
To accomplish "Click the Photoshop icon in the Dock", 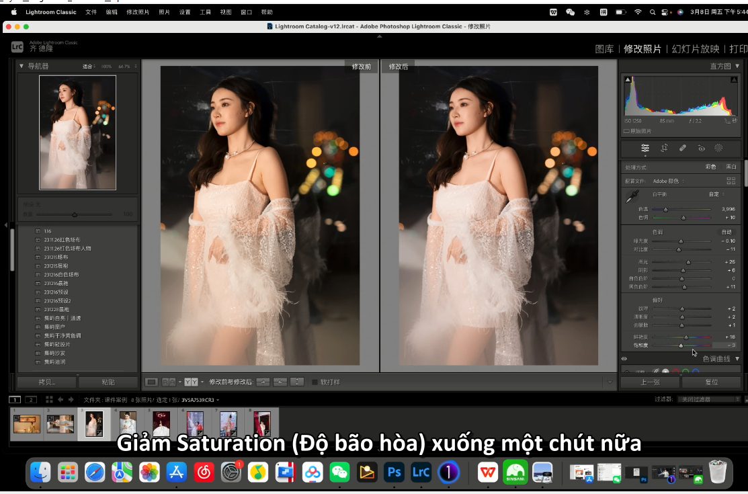I will (x=393, y=472).
